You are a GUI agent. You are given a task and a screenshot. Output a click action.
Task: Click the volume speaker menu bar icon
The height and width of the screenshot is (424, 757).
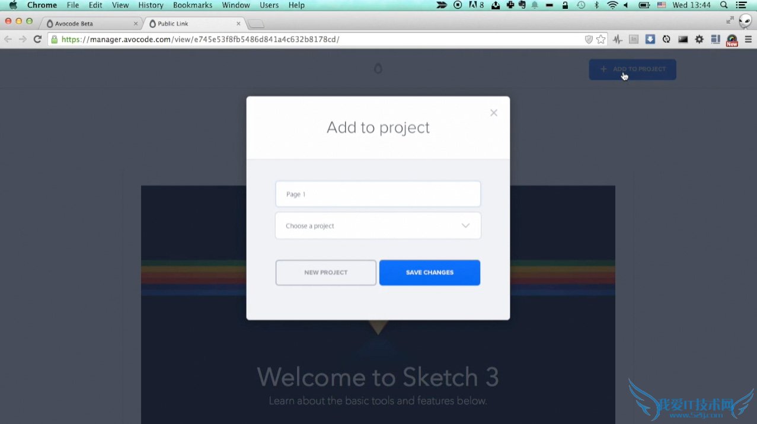tap(627, 5)
